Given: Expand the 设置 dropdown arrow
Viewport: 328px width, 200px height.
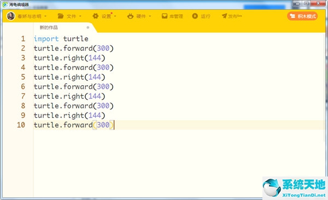Looking at the screenshot, I should (115, 16).
